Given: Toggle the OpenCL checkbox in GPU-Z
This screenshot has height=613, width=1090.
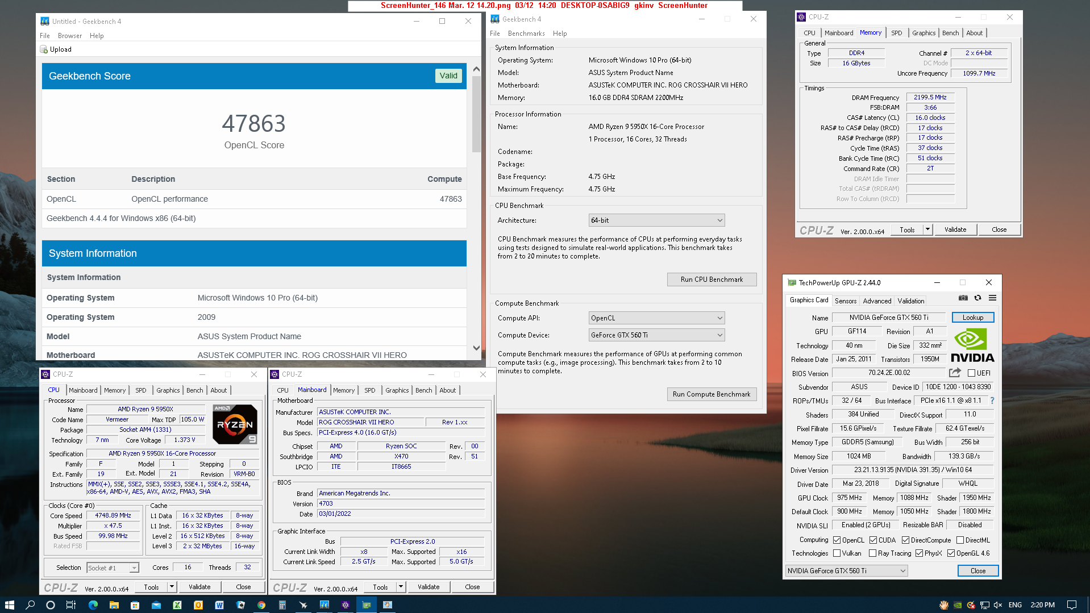Looking at the screenshot, I should (837, 540).
